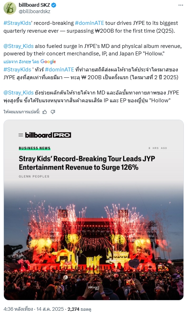Rate translation with thumbs up
187x315 pixels.
tap(45, 112)
